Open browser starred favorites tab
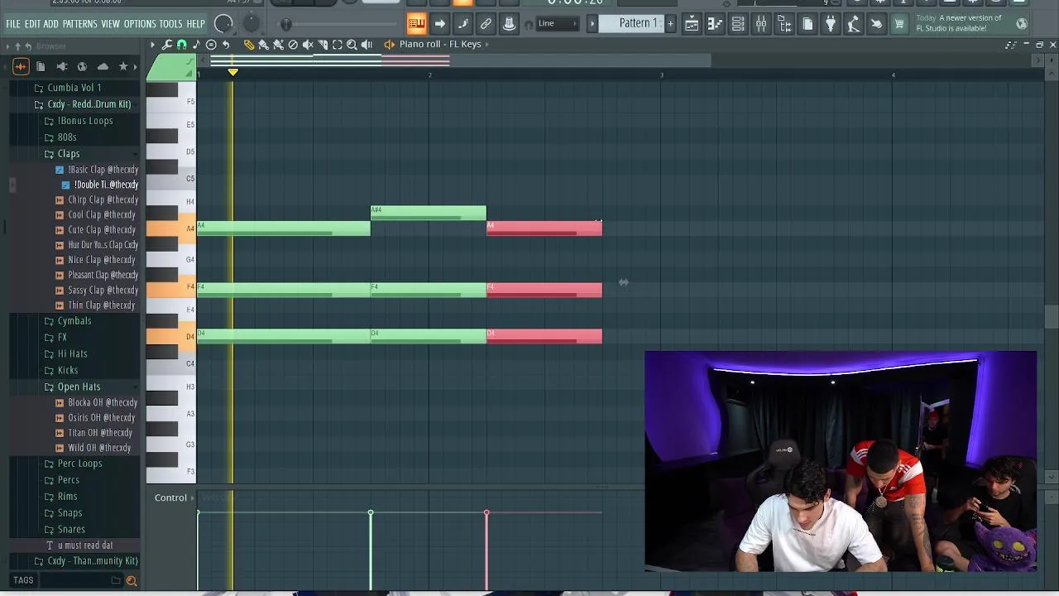This screenshot has width=1059, height=596. click(123, 66)
